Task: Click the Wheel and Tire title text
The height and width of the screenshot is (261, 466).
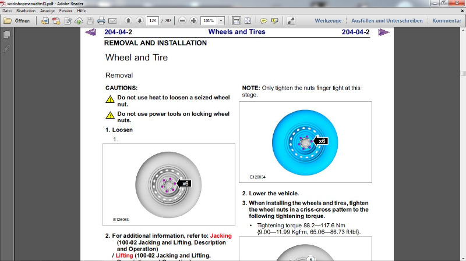Action: (x=136, y=57)
